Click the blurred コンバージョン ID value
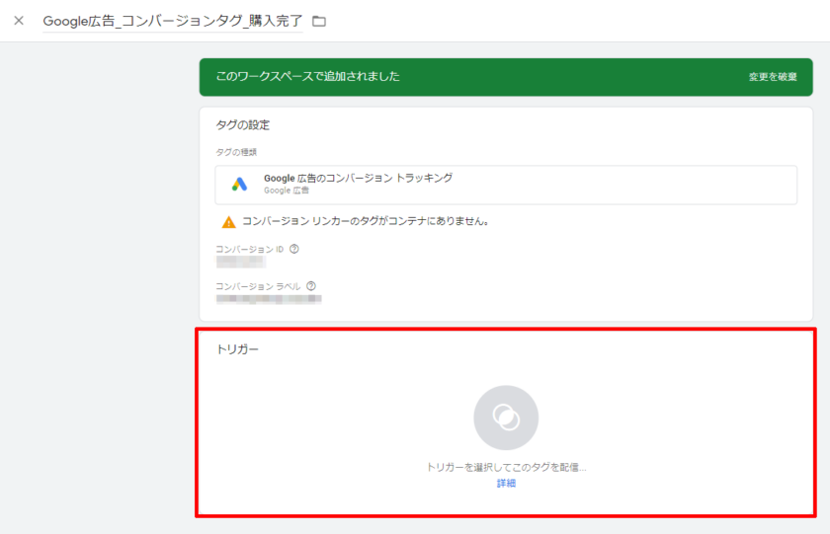Image resolution: width=830 pixels, height=534 pixels. [x=240, y=262]
